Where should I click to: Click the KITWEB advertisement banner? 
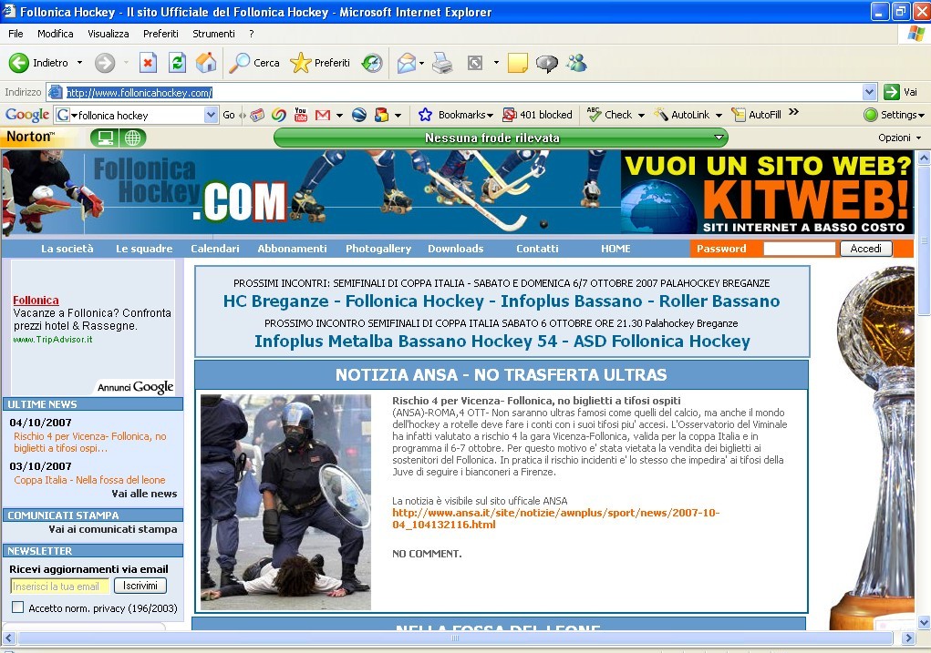pos(767,192)
